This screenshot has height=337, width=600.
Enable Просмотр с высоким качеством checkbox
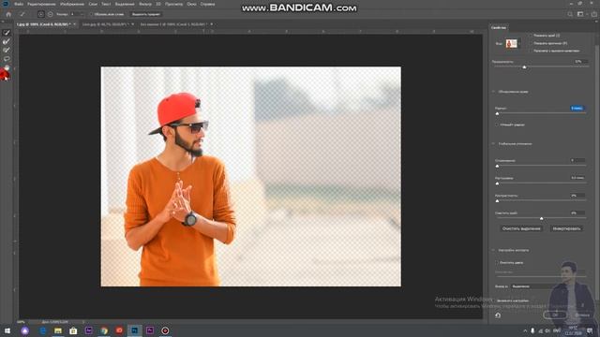coord(531,51)
